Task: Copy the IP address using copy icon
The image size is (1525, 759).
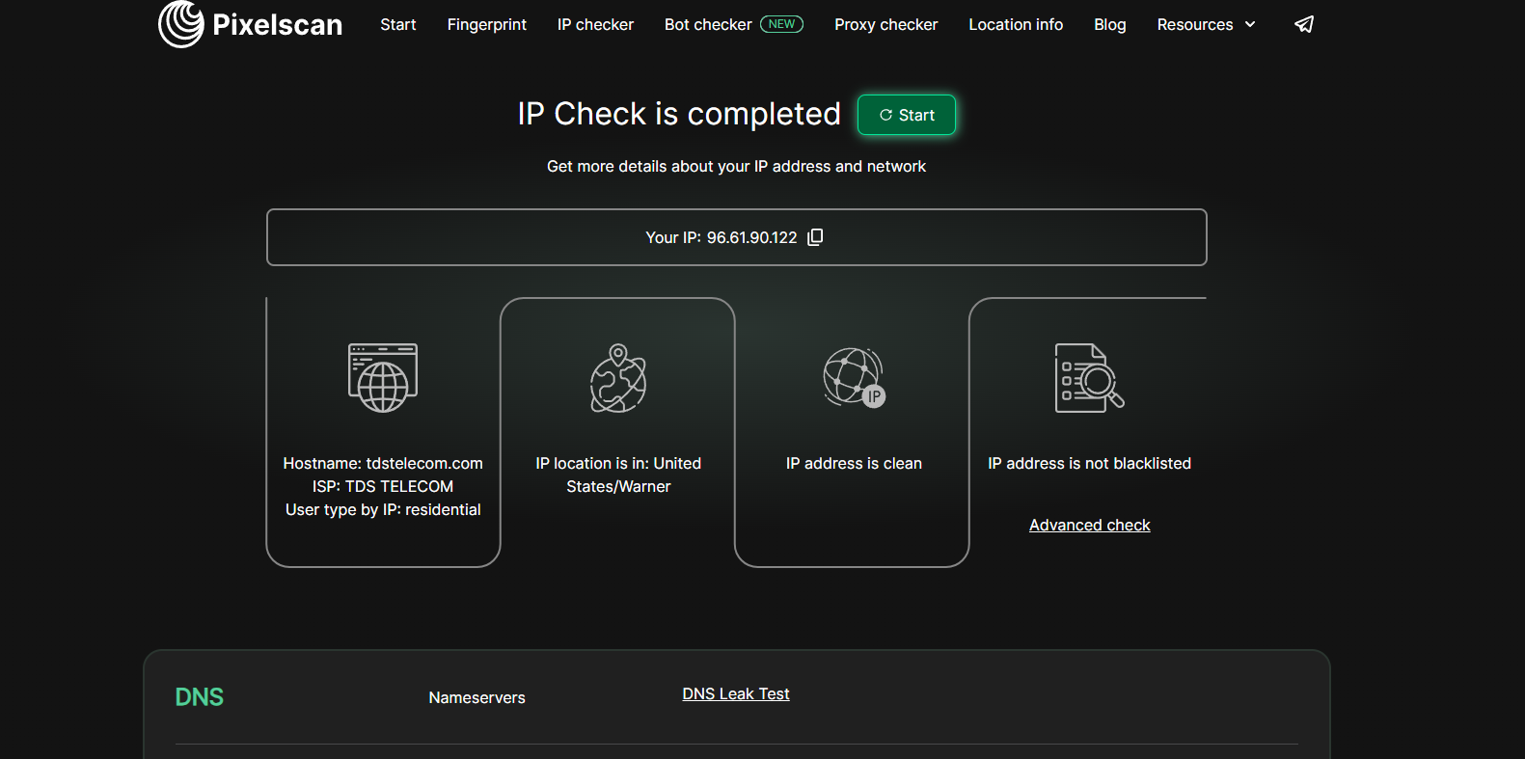Action: (815, 237)
